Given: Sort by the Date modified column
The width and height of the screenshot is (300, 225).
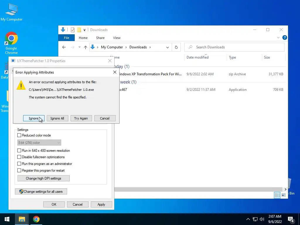Looking at the screenshot, I should tap(206, 57).
